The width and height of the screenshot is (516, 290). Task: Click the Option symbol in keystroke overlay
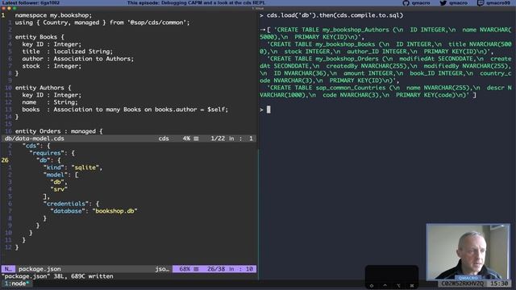point(398,285)
